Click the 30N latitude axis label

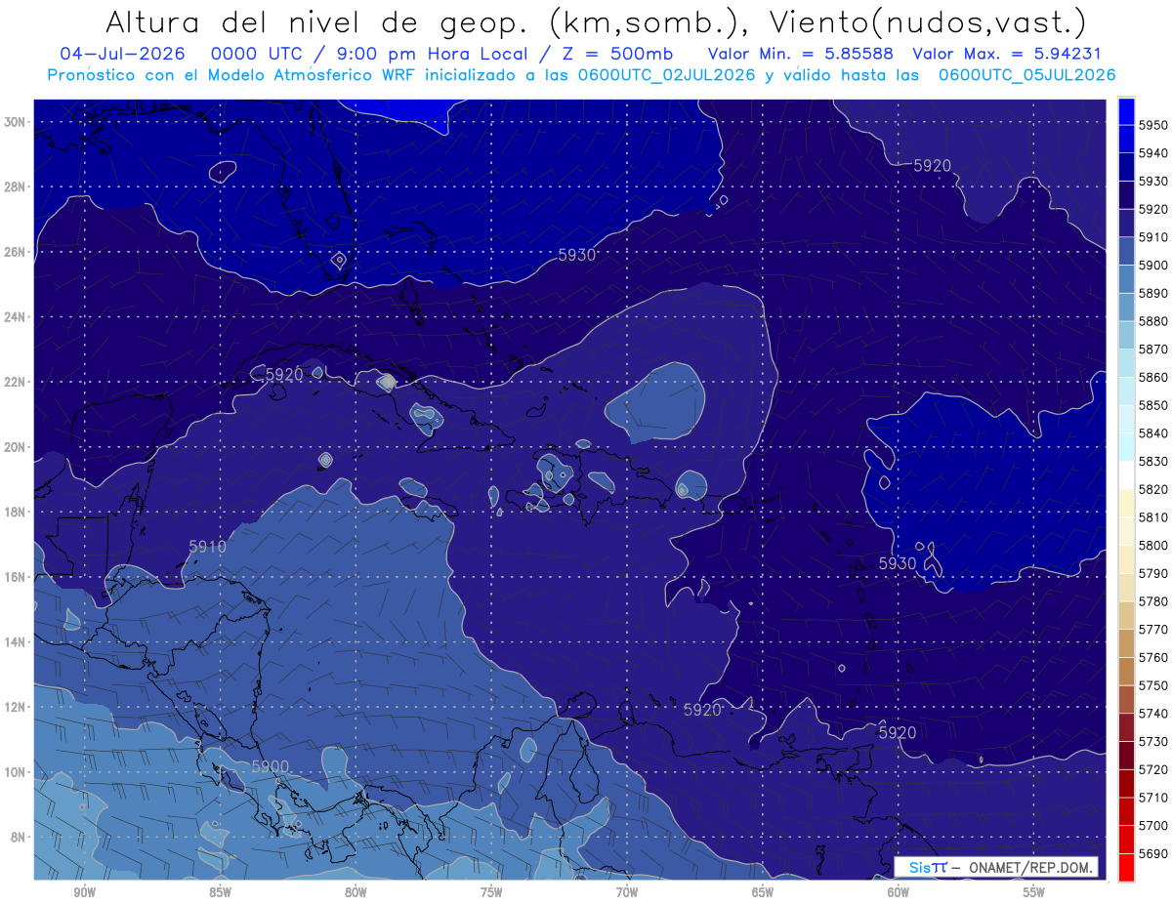point(15,122)
